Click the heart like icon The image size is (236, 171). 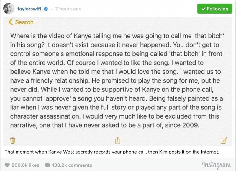7,165
